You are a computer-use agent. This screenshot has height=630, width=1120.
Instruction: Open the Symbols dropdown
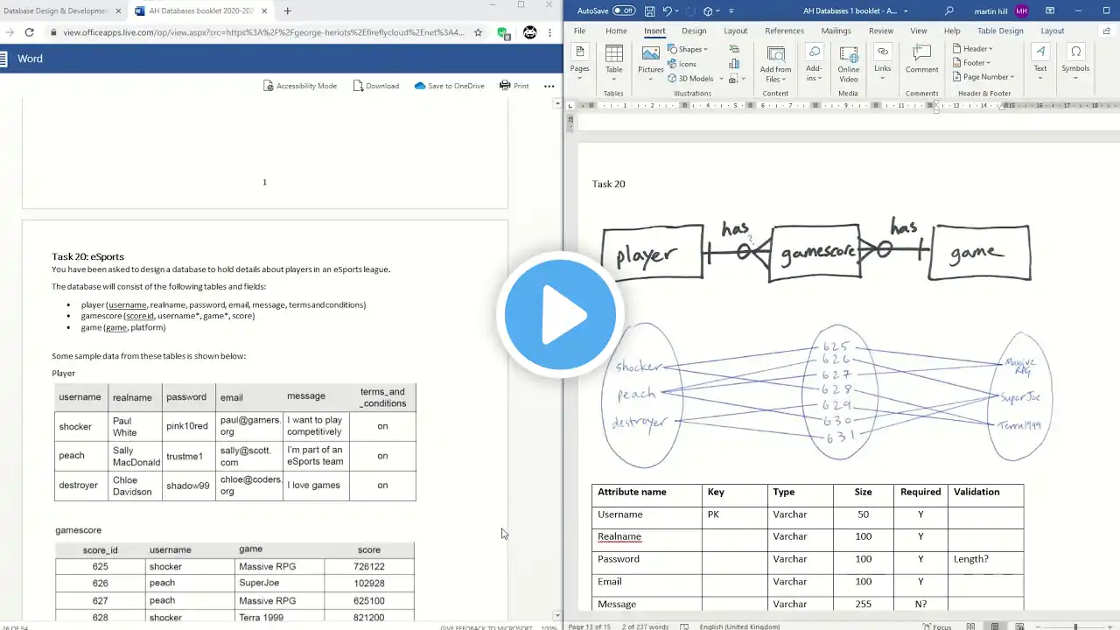click(x=1075, y=62)
